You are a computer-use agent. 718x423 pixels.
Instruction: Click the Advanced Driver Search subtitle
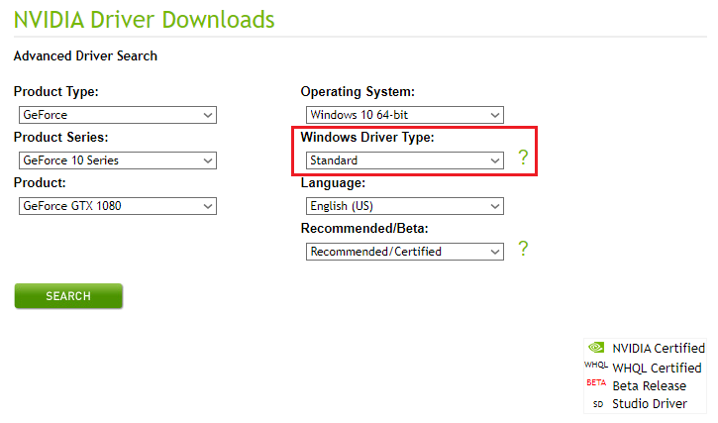(x=85, y=56)
